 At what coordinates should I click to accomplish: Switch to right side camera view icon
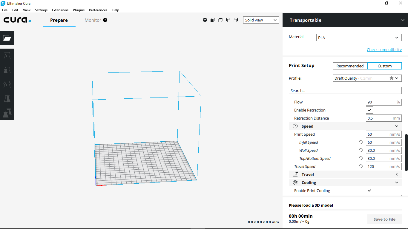tap(236, 20)
